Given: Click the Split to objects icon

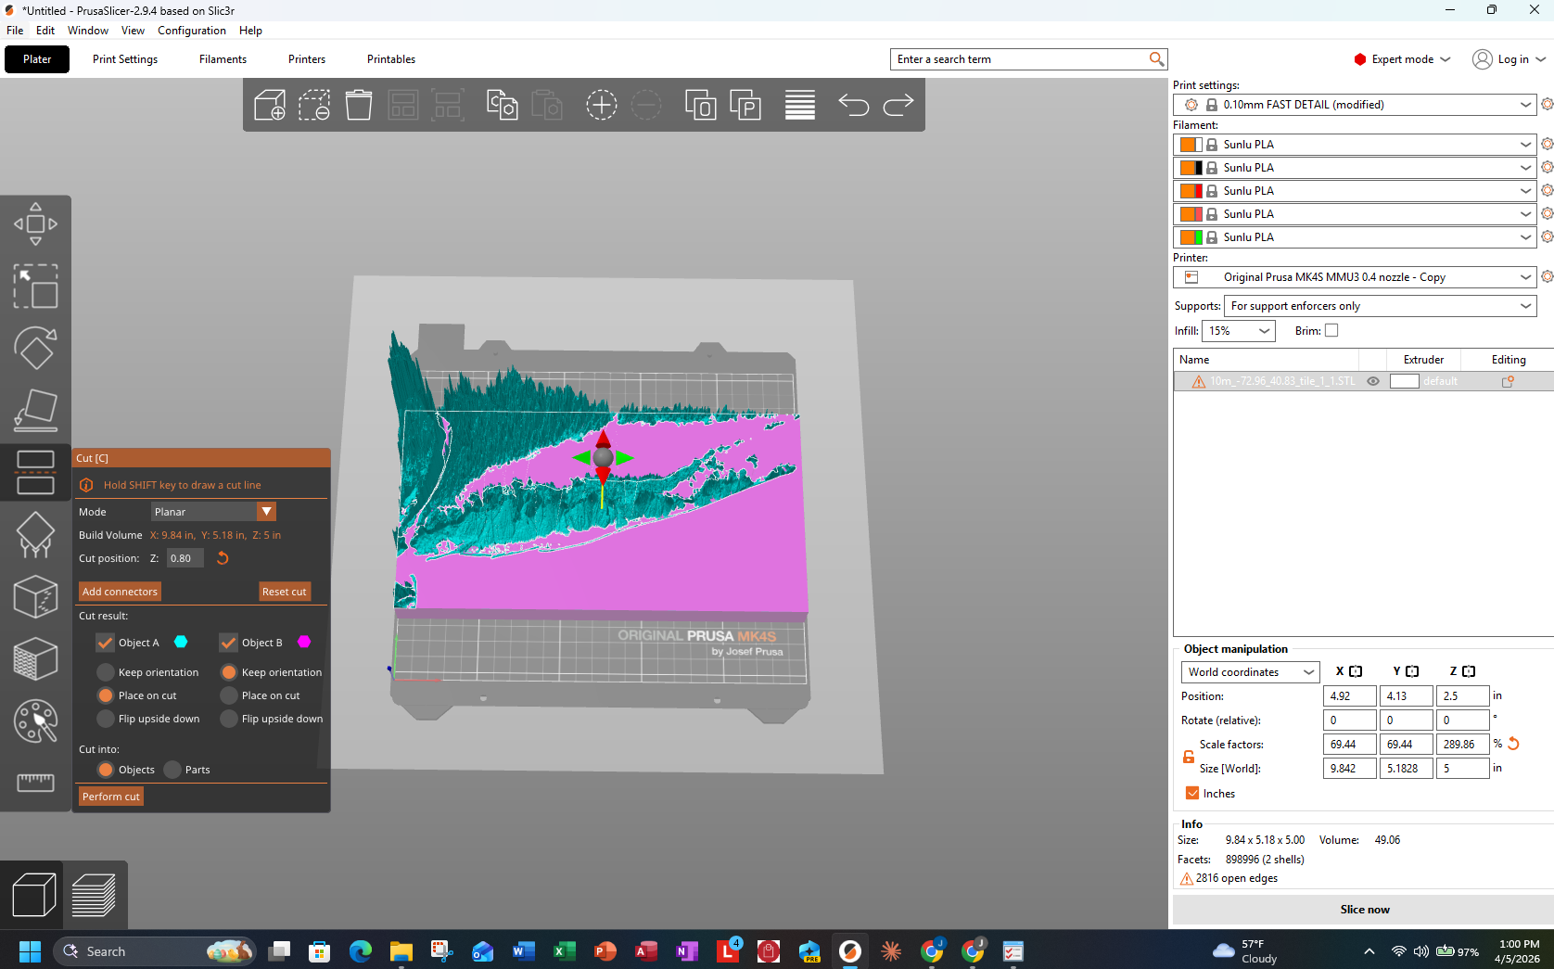Looking at the screenshot, I should coord(700,105).
